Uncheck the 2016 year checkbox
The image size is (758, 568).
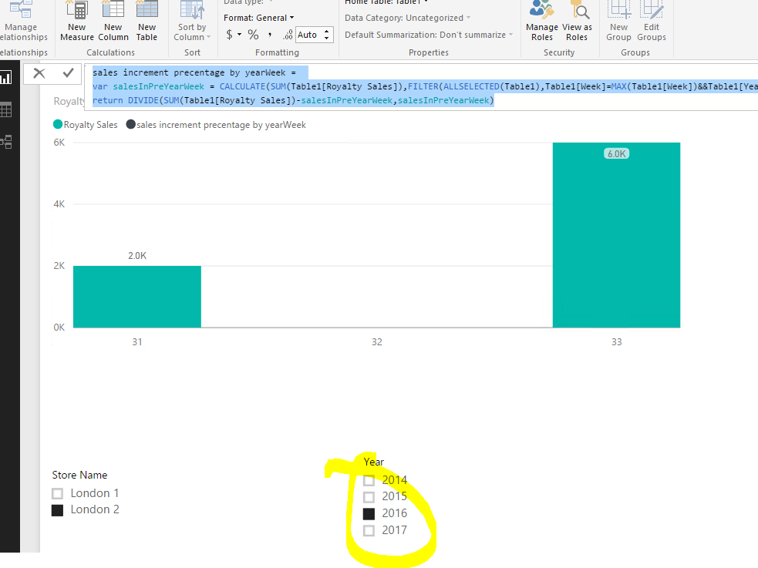pyautogui.click(x=369, y=514)
